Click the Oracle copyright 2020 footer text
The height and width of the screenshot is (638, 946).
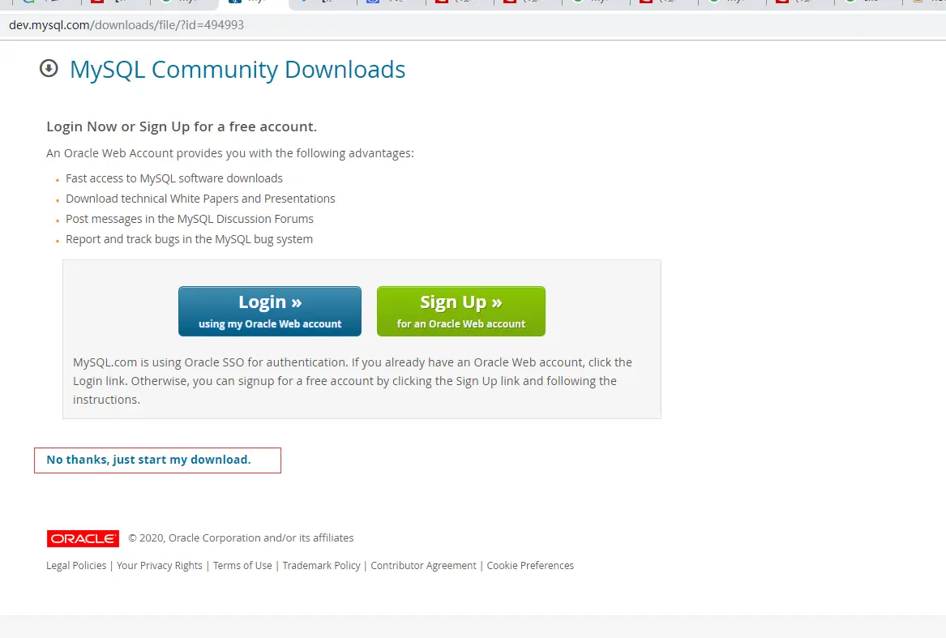(241, 537)
